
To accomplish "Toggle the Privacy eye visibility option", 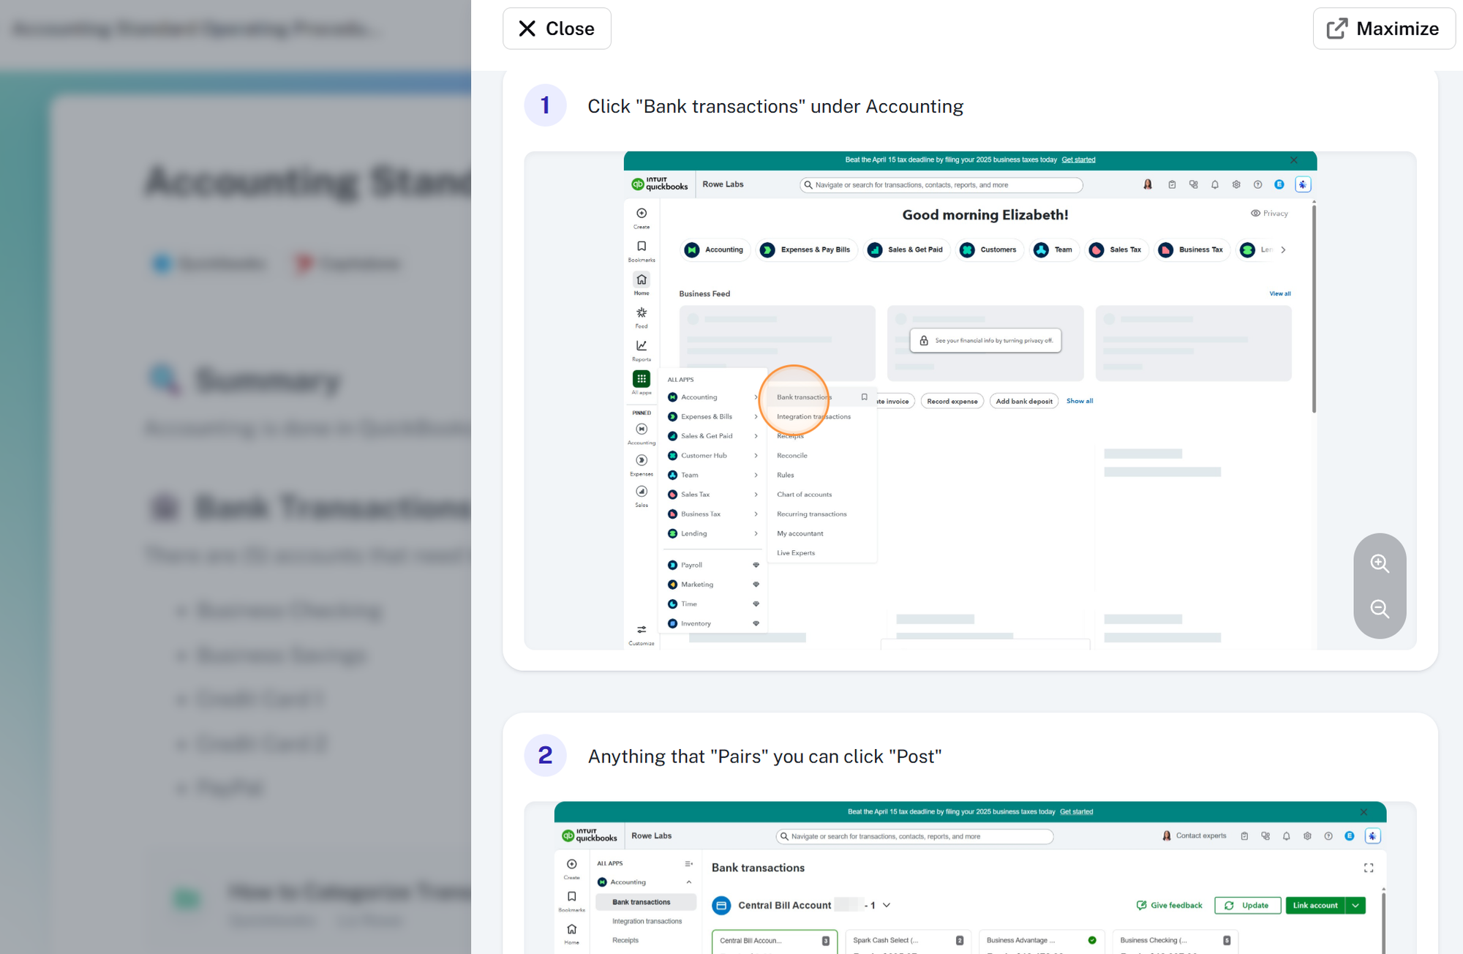I will coord(1269,214).
